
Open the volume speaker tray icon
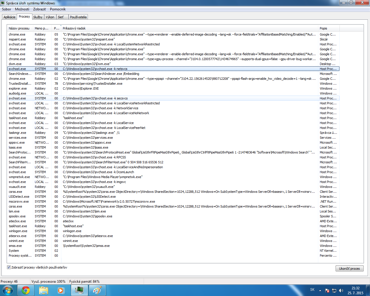point(341,291)
